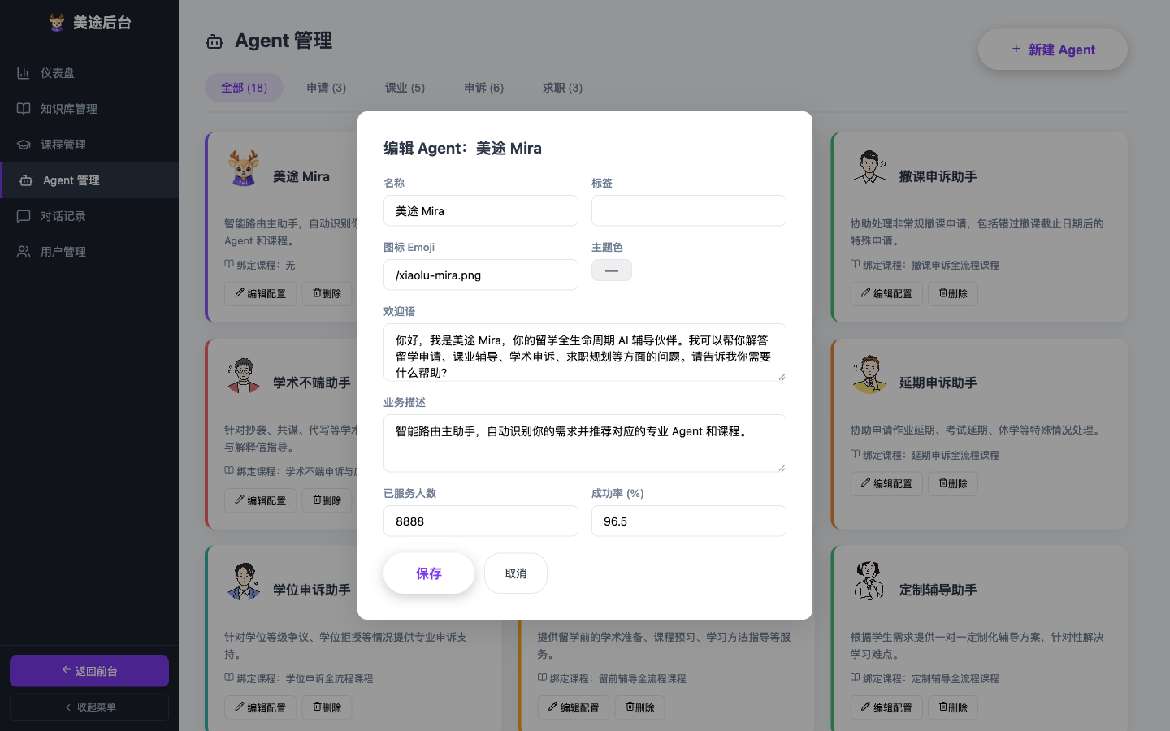Click the 定制辅导助手 card title

pos(938,590)
